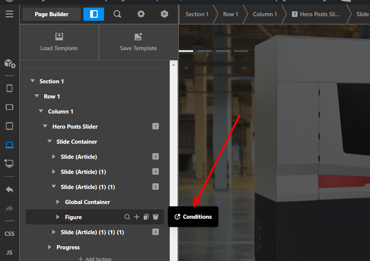Click the undo arrow icon

(x=9, y=190)
